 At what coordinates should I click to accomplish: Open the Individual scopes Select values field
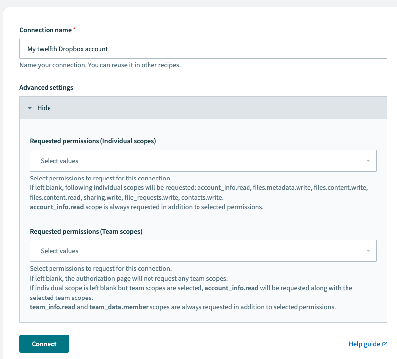click(198, 161)
